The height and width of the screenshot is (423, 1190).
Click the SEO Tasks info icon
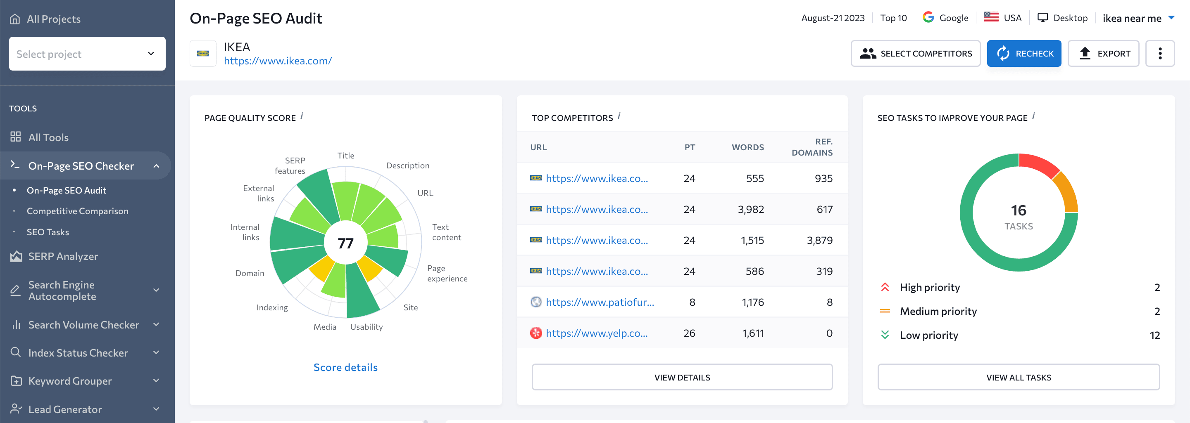[1033, 116]
